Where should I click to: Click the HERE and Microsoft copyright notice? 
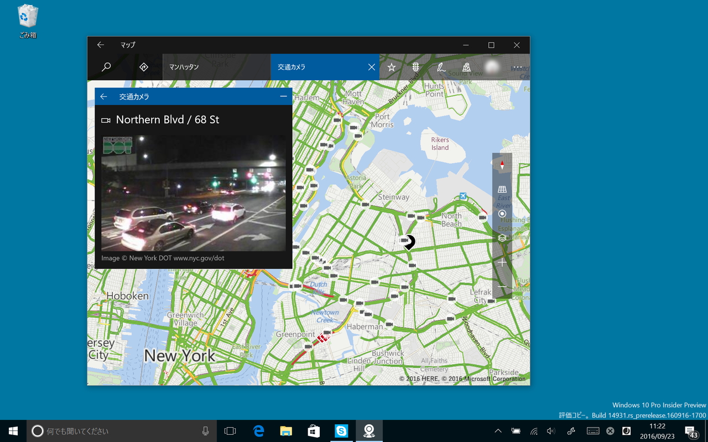pyautogui.click(x=462, y=379)
